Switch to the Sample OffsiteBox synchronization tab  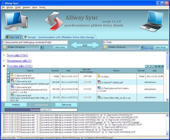(x=59, y=37)
